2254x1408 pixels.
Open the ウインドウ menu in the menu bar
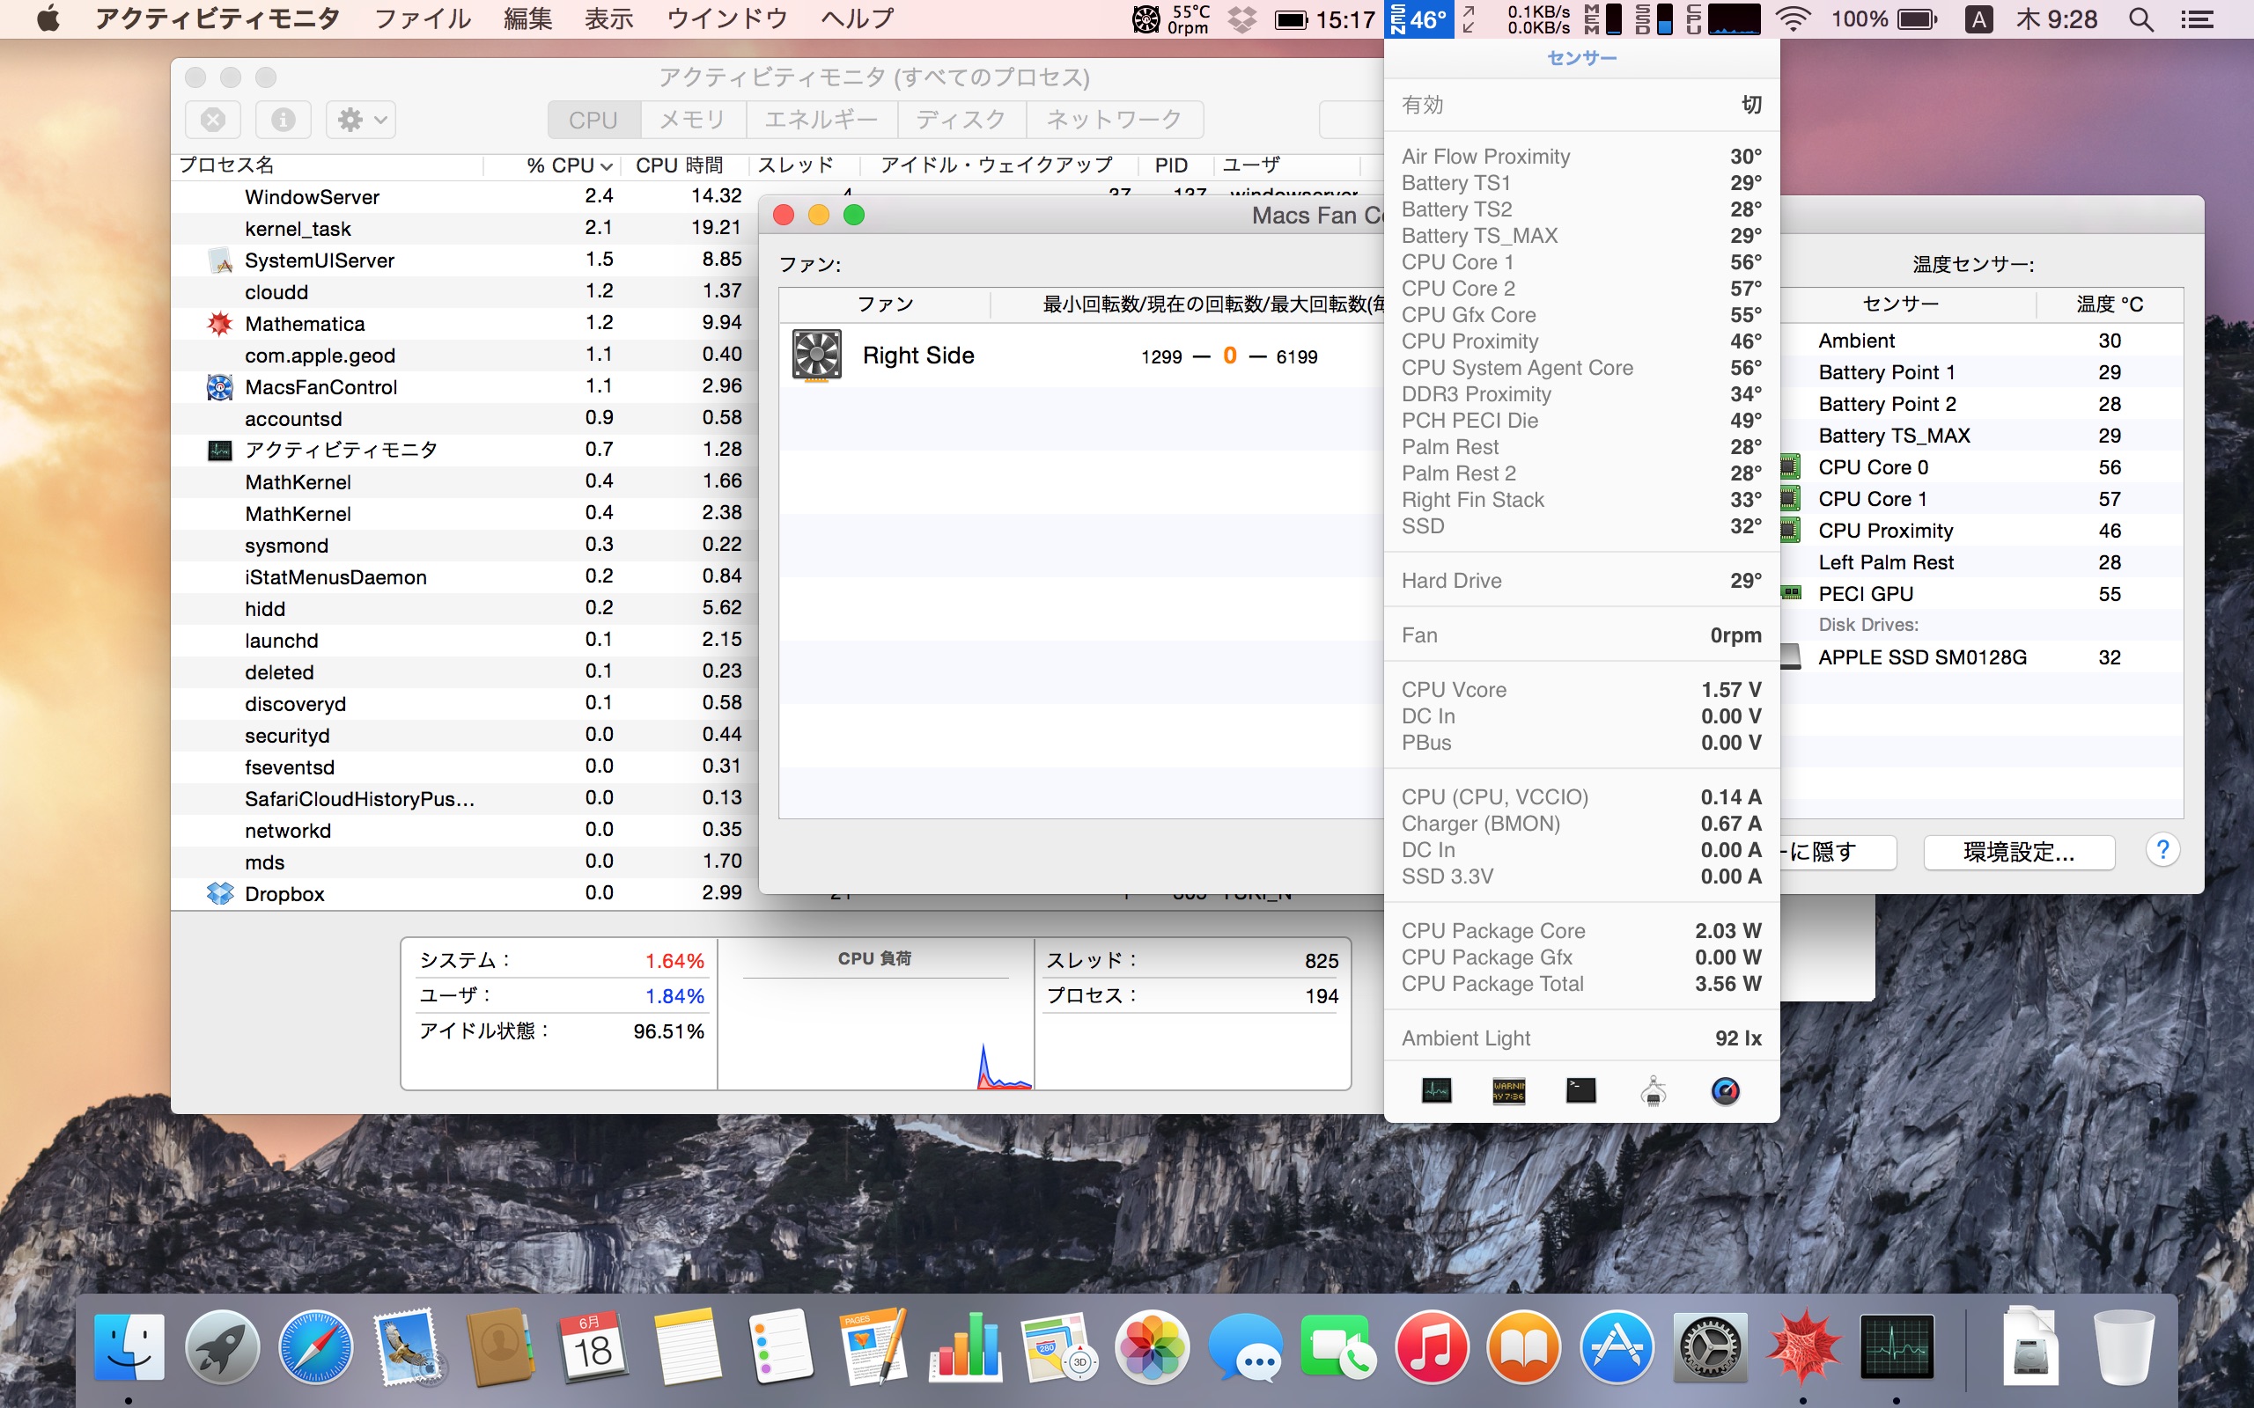coord(726,19)
